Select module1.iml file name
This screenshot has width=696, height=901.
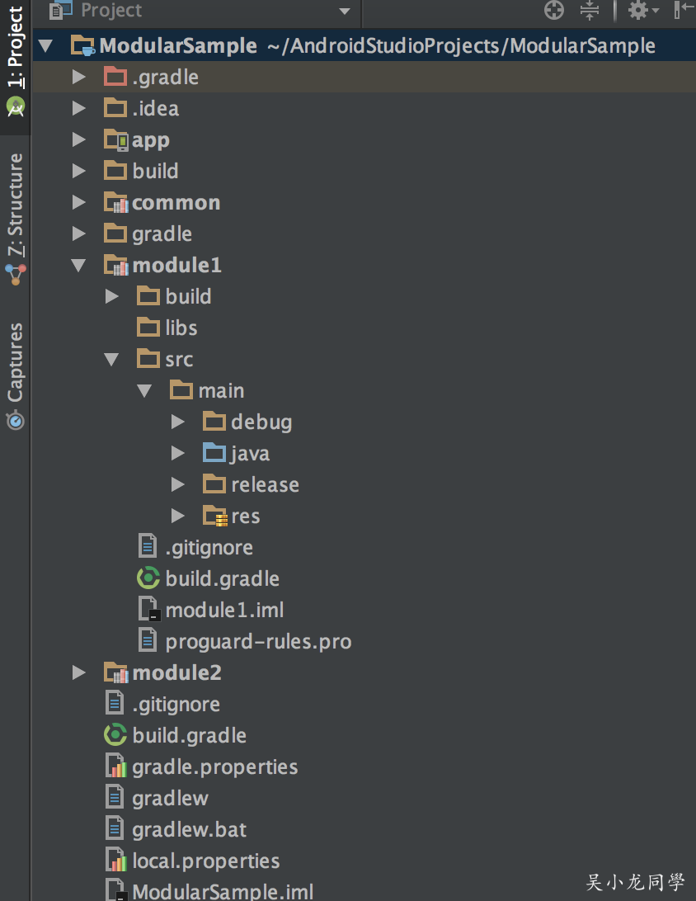pos(224,610)
